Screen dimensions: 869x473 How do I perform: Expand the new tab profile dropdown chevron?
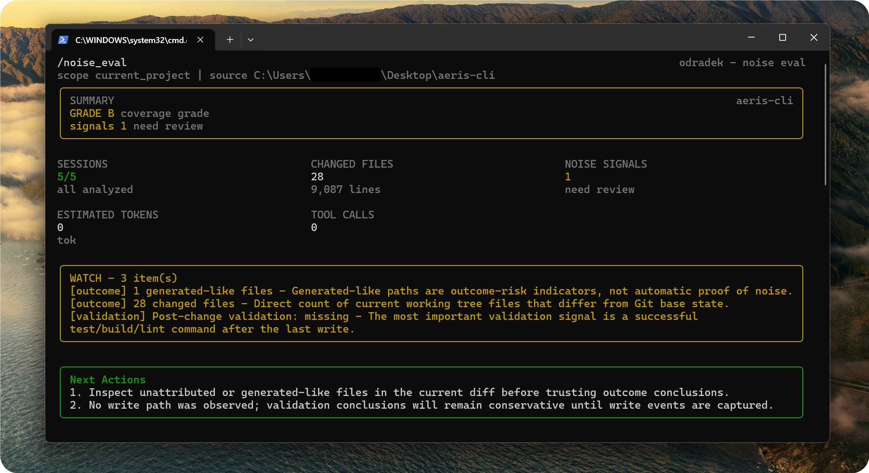coord(251,40)
